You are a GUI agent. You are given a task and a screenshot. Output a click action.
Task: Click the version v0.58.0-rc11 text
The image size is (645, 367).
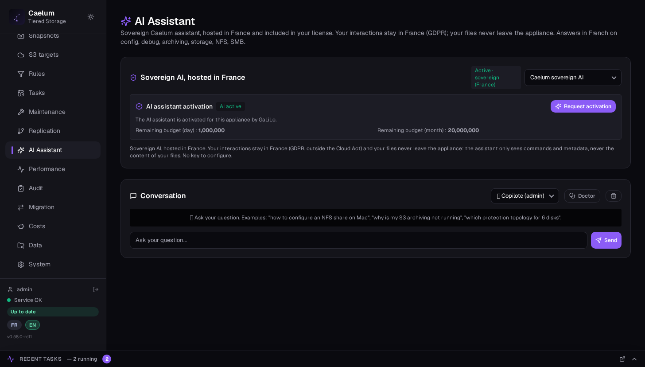coord(19,337)
